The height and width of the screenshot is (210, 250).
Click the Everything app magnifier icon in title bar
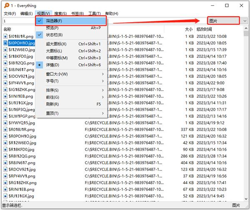coord(7,5)
